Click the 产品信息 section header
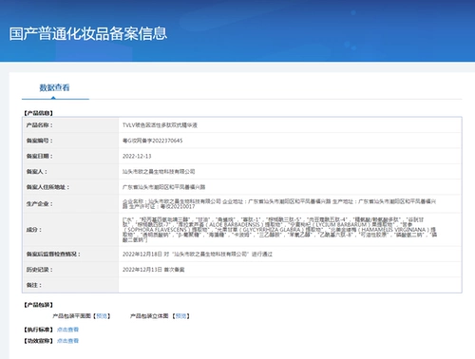Viewport: 475px width, 359px height. [x=38, y=113]
